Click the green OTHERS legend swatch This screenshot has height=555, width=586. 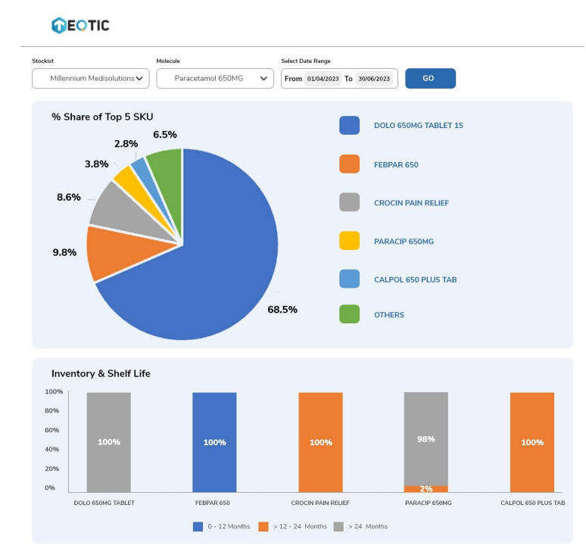click(x=349, y=314)
